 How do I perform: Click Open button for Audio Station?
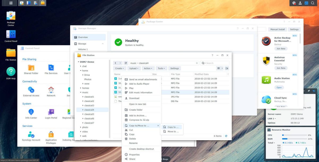pyautogui.click(x=279, y=87)
